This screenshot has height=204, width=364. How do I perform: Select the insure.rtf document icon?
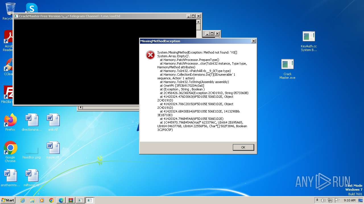[x=53, y=150]
